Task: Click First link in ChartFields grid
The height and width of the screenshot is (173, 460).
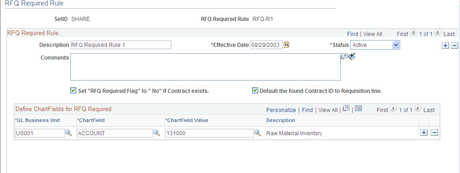Action: point(382,110)
